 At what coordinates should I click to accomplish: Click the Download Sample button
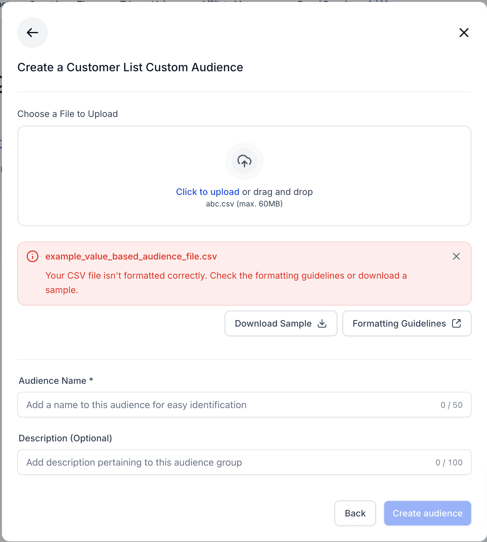tap(281, 323)
